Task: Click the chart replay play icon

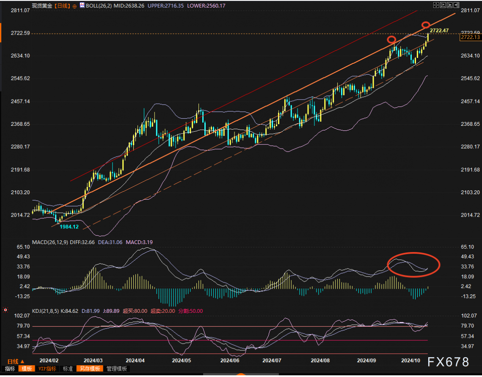Action: 449,5
